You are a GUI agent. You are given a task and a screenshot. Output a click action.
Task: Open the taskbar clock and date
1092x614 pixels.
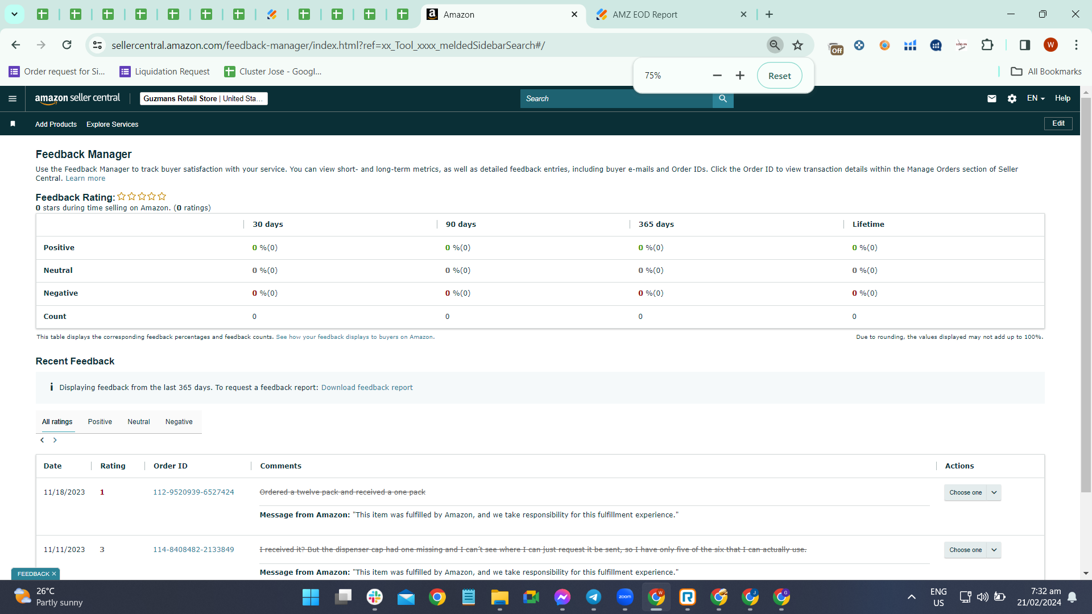pos(1039,597)
